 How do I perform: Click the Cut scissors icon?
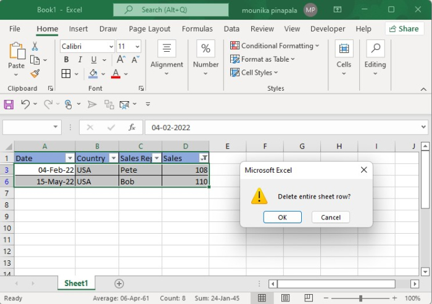35,46
